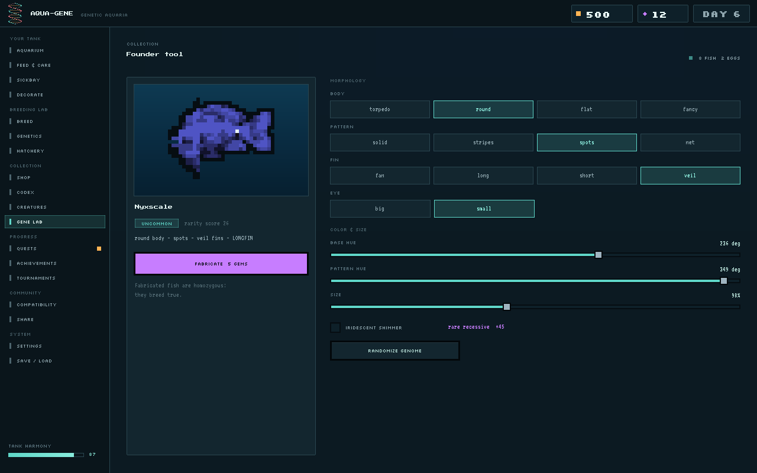The width and height of the screenshot is (757, 473).
Task: Click the teal fish count indicator
Action: click(x=691, y=58)
